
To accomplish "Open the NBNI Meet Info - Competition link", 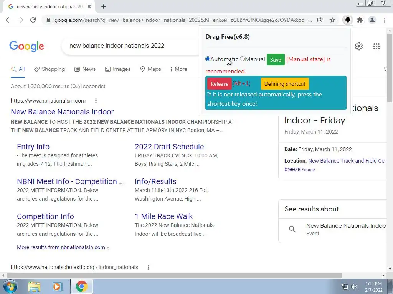I will pyautogui.click(x=71, y=181).
